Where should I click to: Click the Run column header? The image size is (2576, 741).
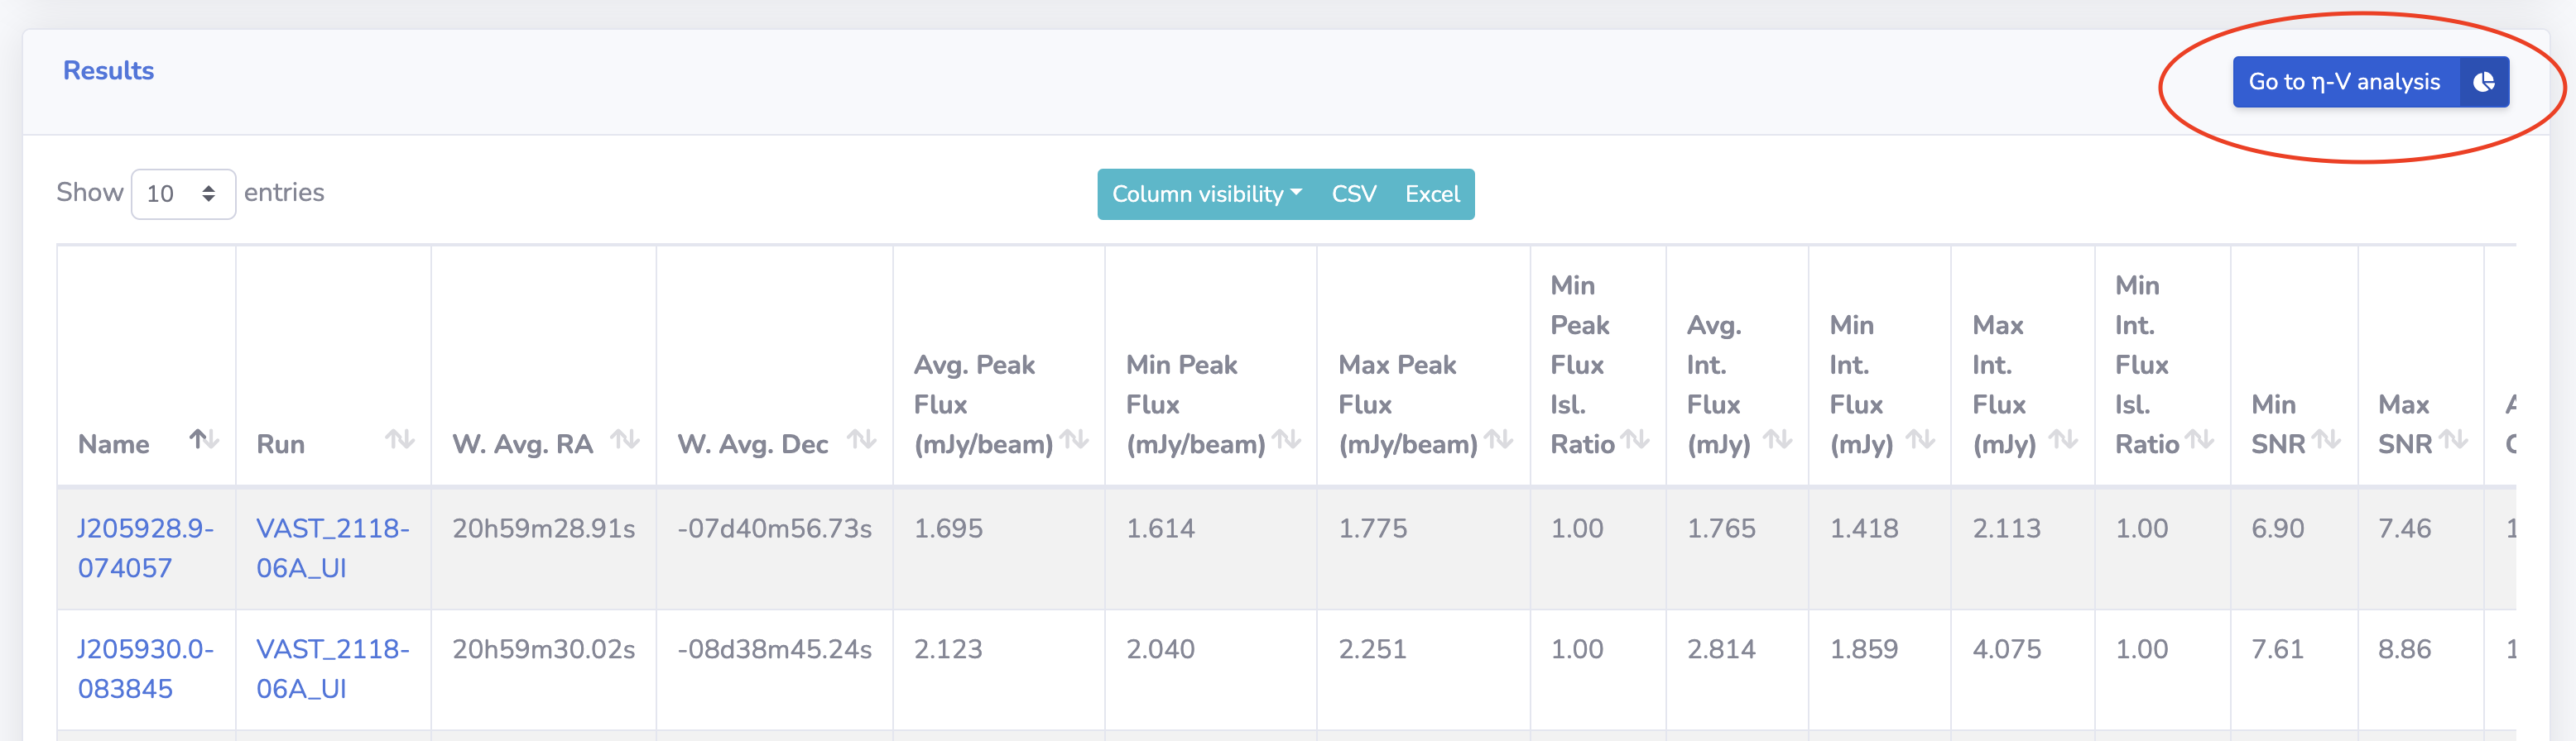333,366
